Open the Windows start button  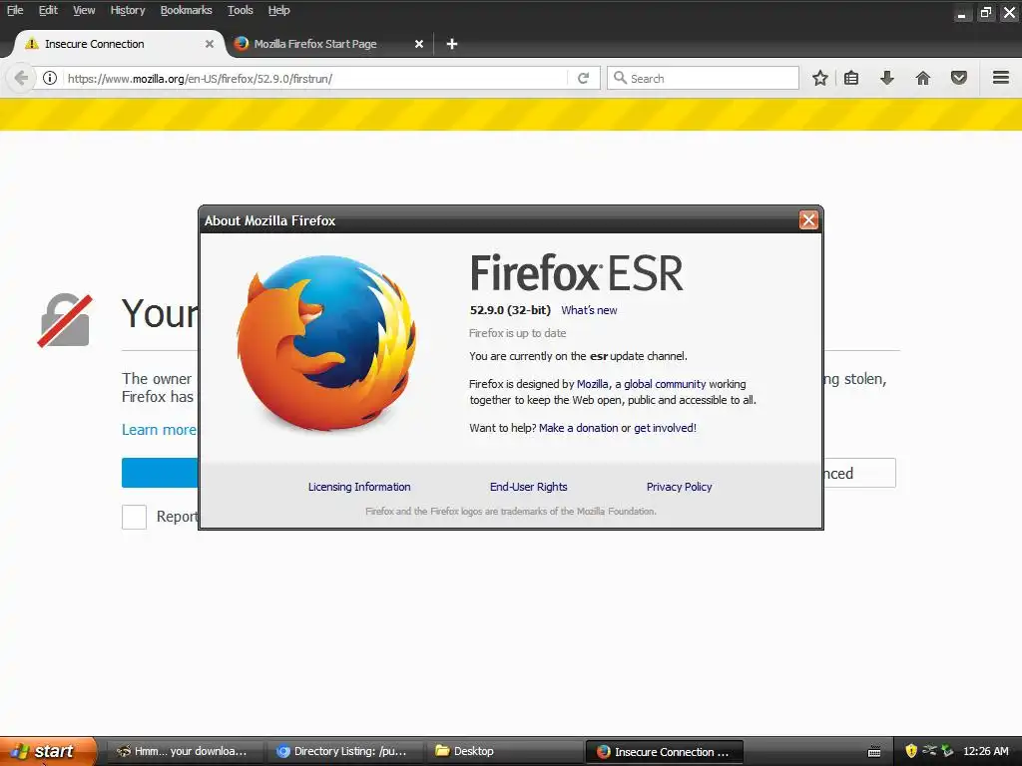click(48, 751)
